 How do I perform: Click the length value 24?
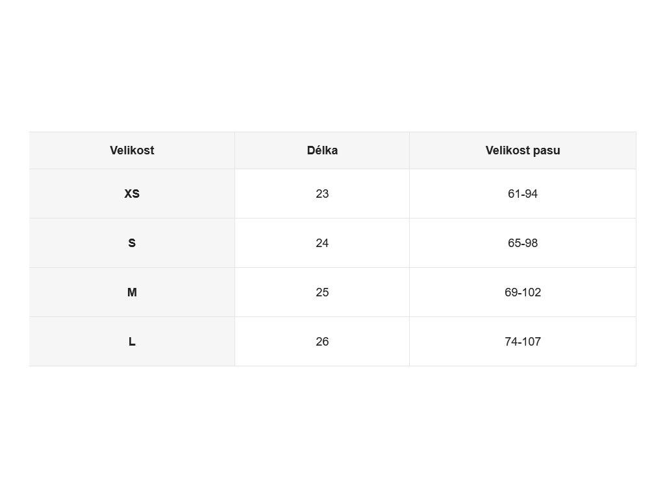click(x=322, y=243)
